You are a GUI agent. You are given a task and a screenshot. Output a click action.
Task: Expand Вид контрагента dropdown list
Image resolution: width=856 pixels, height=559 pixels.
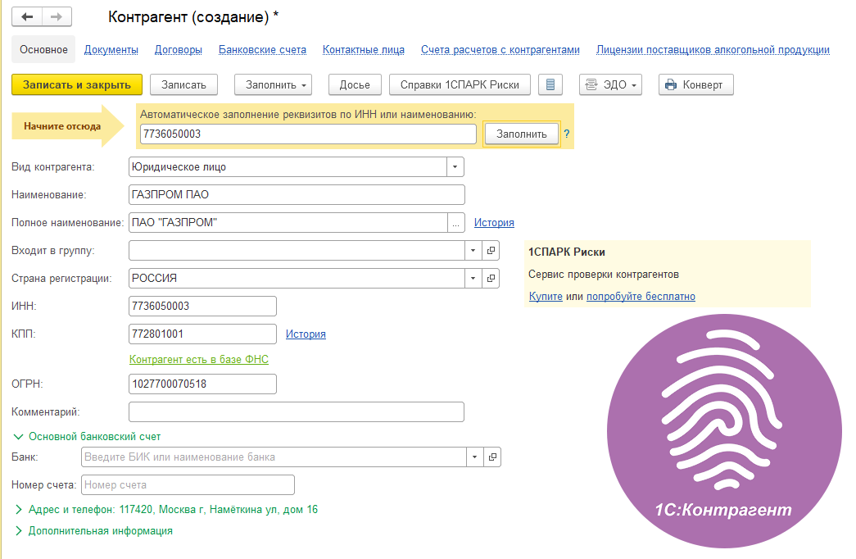[x=455, y=166]
